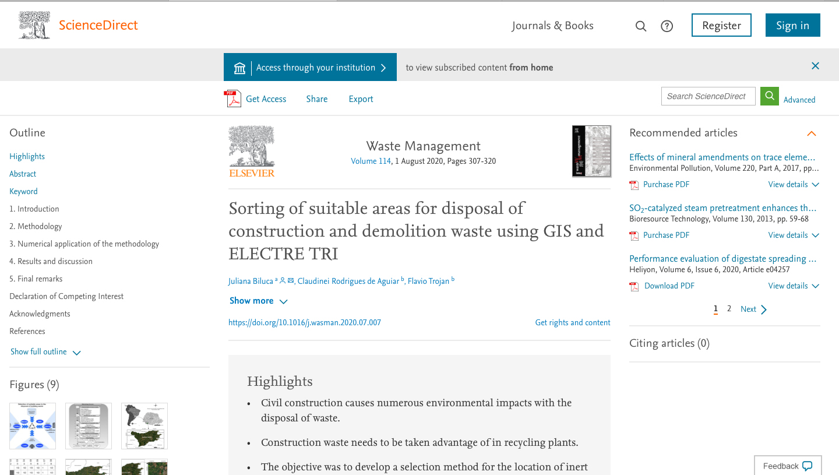
Task: Go to 3. Numerical application of the methodology
Action: pos(84,244)
